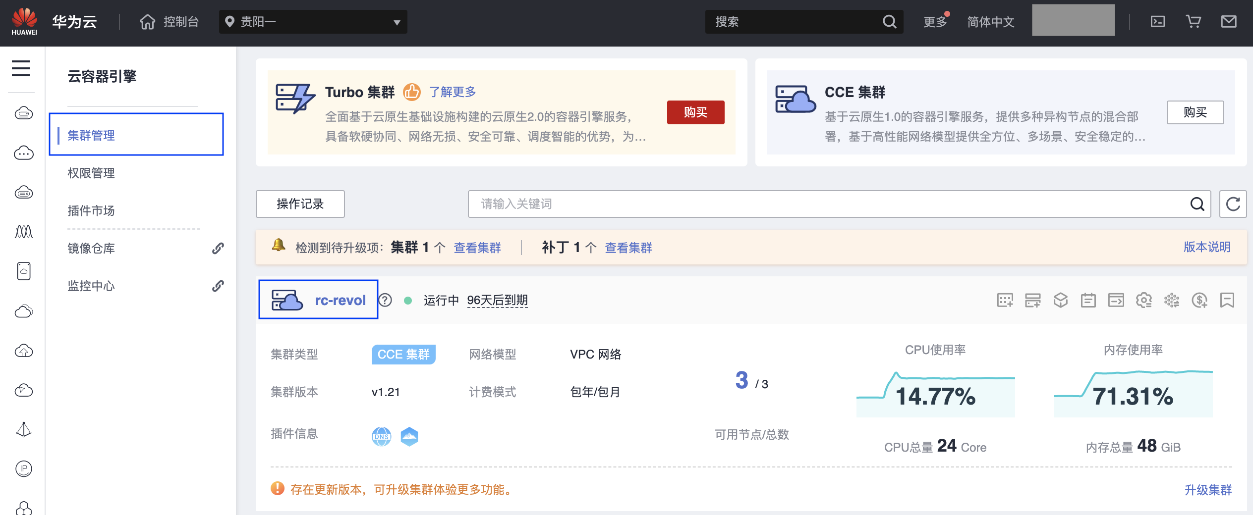
Task: Open the rc-revol cluster name link
Action: [341, 300]
